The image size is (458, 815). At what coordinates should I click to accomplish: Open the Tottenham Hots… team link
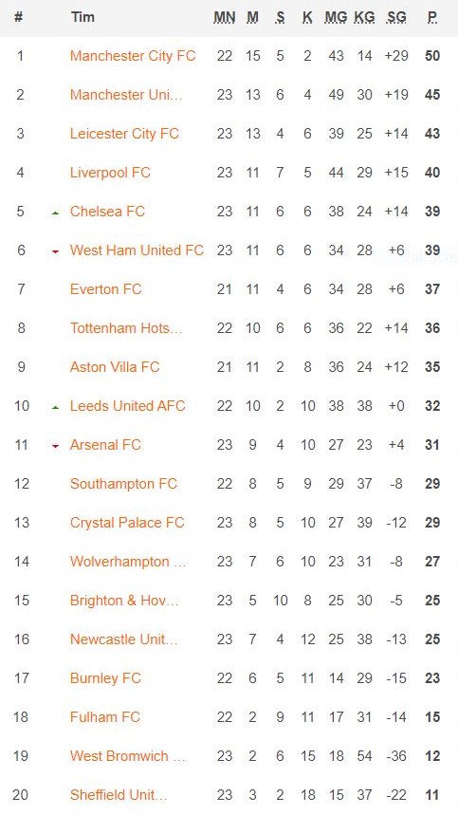coord(126,328)
